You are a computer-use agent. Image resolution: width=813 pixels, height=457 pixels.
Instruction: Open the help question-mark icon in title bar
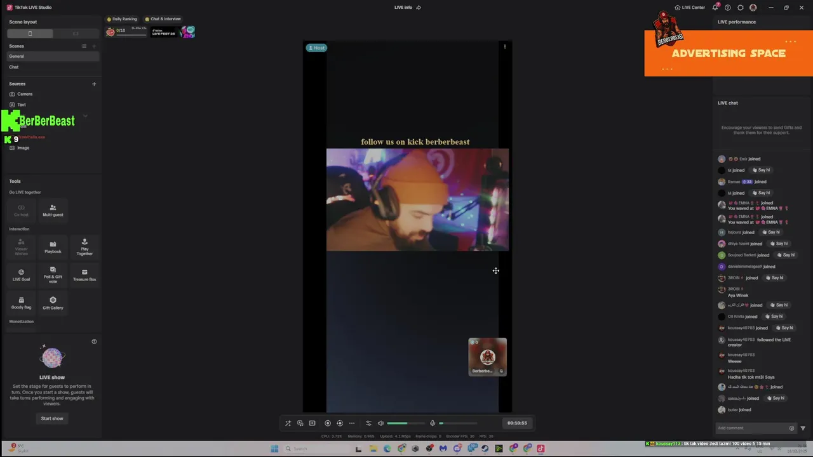tap(728, 8)
